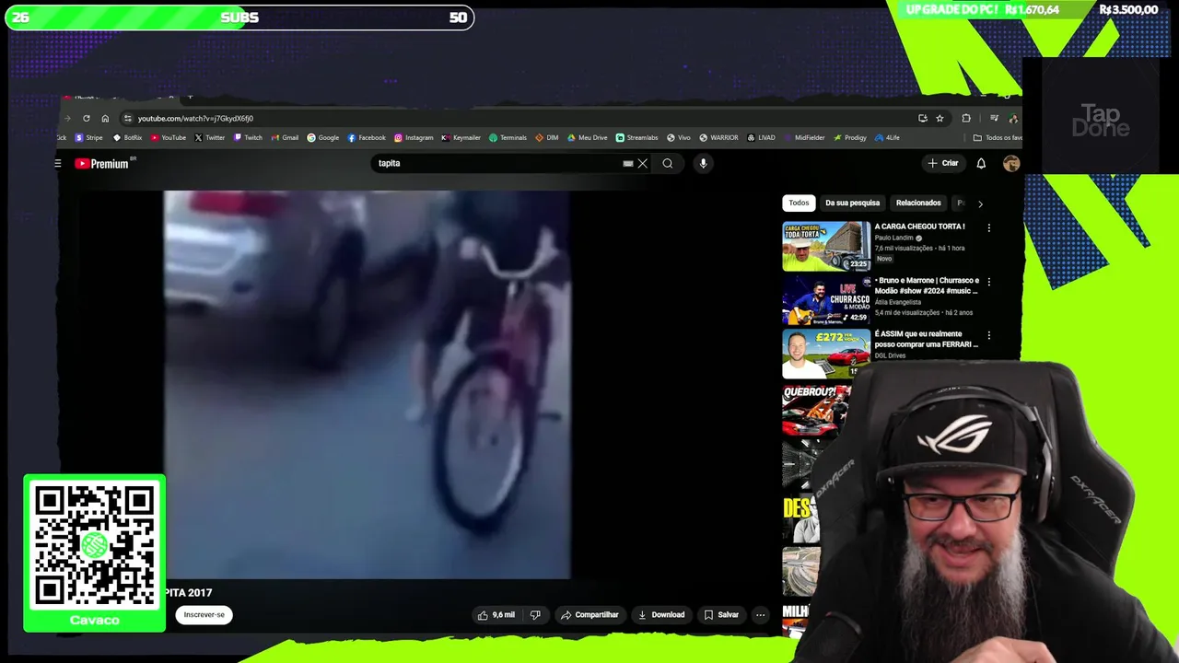
Task: Click the Inscrever-se subscribe button
Action: coord(204,614)
